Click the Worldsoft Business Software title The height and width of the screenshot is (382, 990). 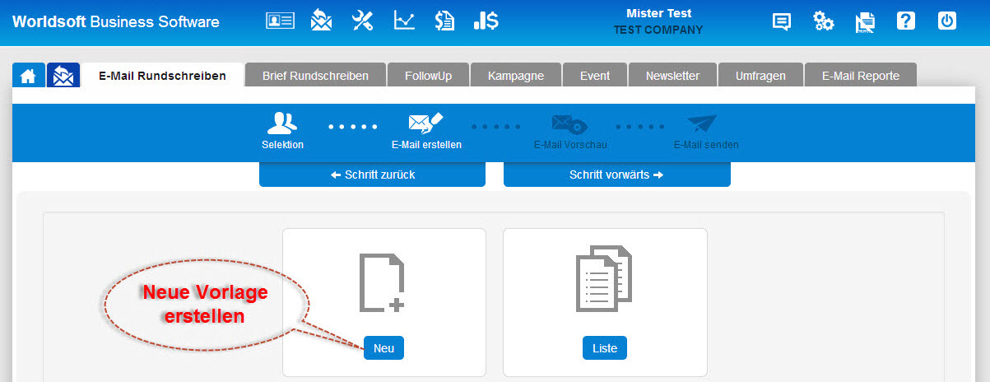116,22
